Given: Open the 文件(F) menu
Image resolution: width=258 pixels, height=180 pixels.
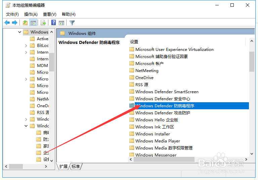Looking at the screenshot, I should (12, 14).
